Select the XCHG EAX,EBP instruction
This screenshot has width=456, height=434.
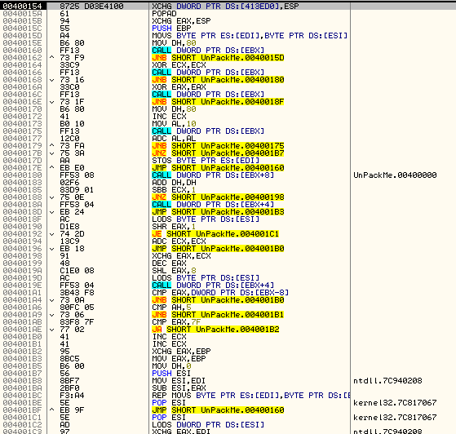coord(181,352)
